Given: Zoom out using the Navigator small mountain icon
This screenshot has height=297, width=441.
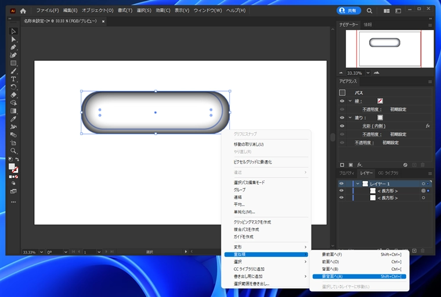Looking at the screenshot, I should click(341, 73).
